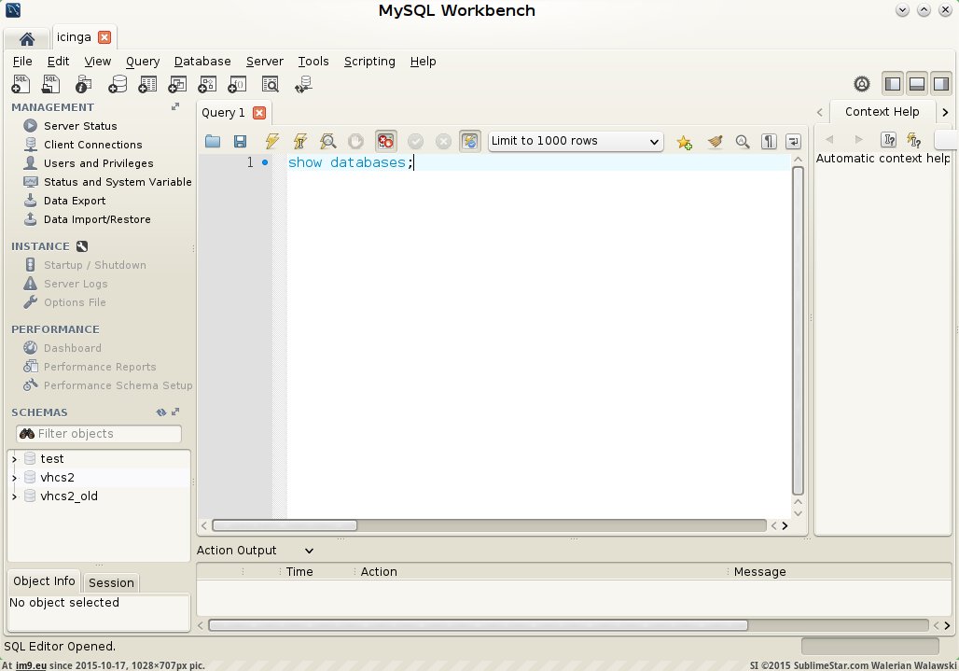Go to the home screen tab
The height and width of the screenshot is (671, 959).
click(x=27, y=38)
